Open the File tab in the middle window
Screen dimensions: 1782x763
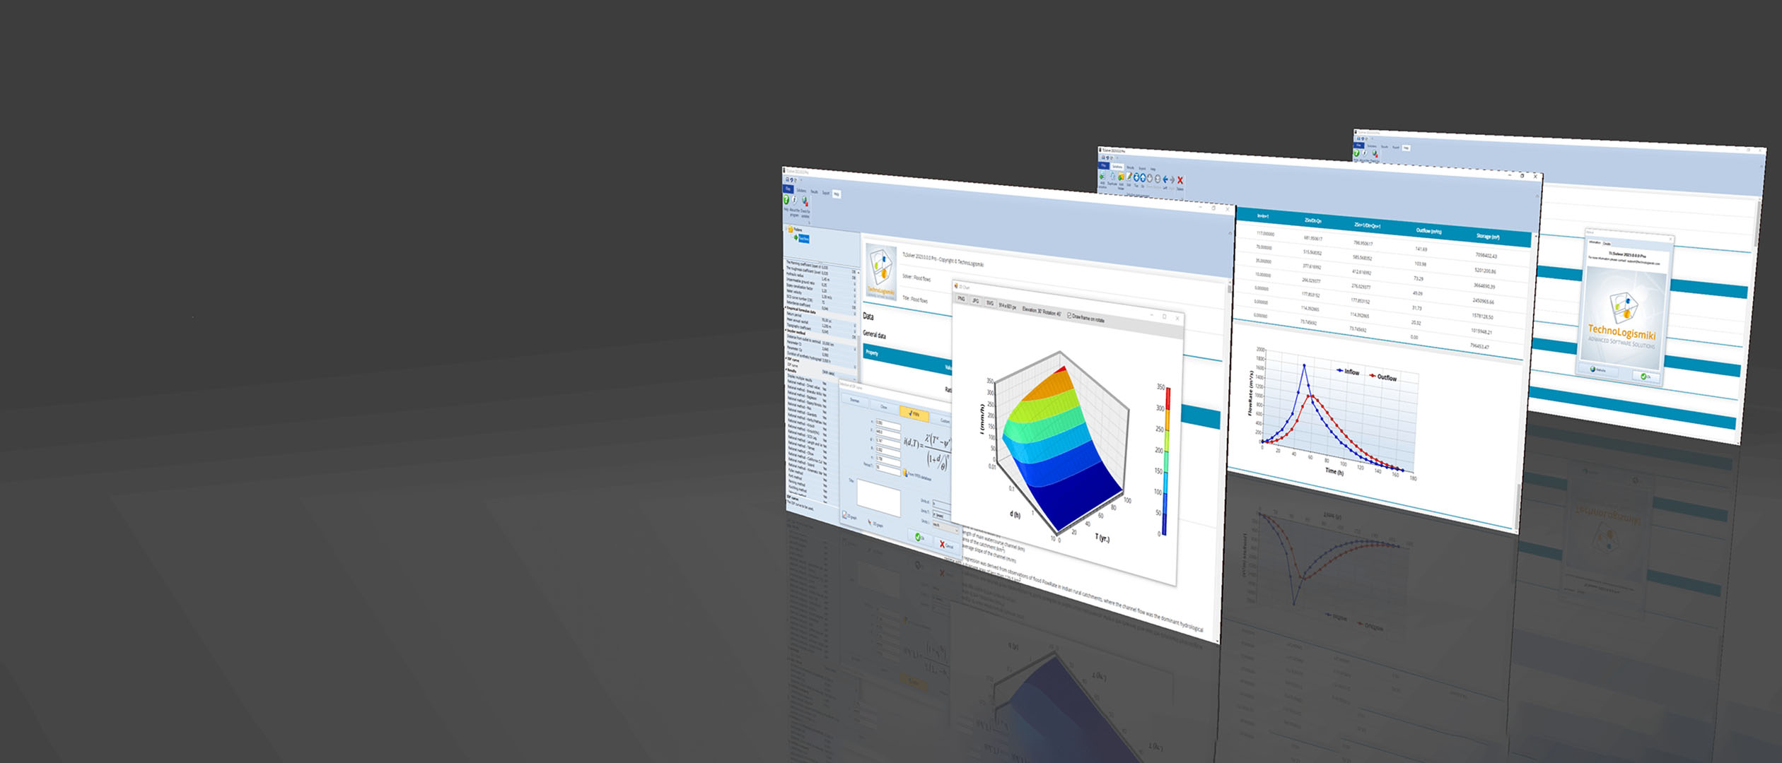(x=1104, y=166)
